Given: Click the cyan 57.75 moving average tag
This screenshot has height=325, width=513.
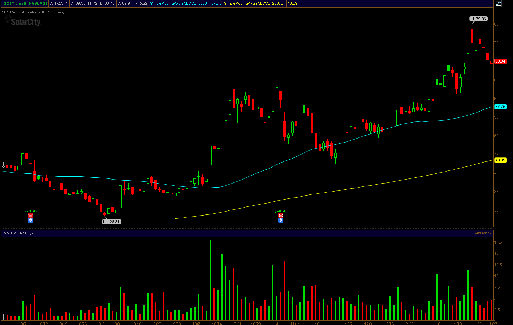Looking at the screenshot, I should 500,107.
